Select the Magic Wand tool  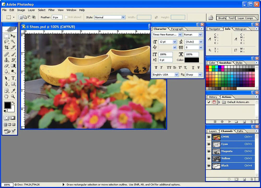(x=13, y=42)
